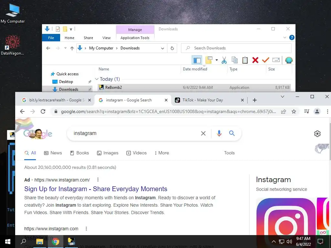Viewport: 331px width, 248px height.
Task: Open Explorer help question mark
Action: point(292,37)
